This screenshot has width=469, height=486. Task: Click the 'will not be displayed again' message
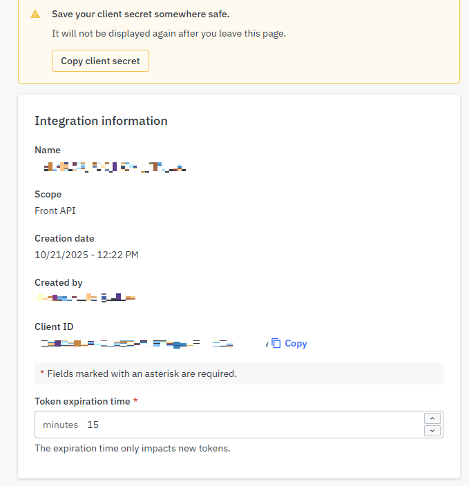[169, 33]
